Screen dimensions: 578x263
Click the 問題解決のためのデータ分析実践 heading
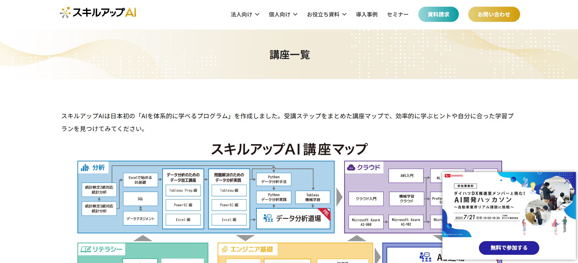click(229, 178)
